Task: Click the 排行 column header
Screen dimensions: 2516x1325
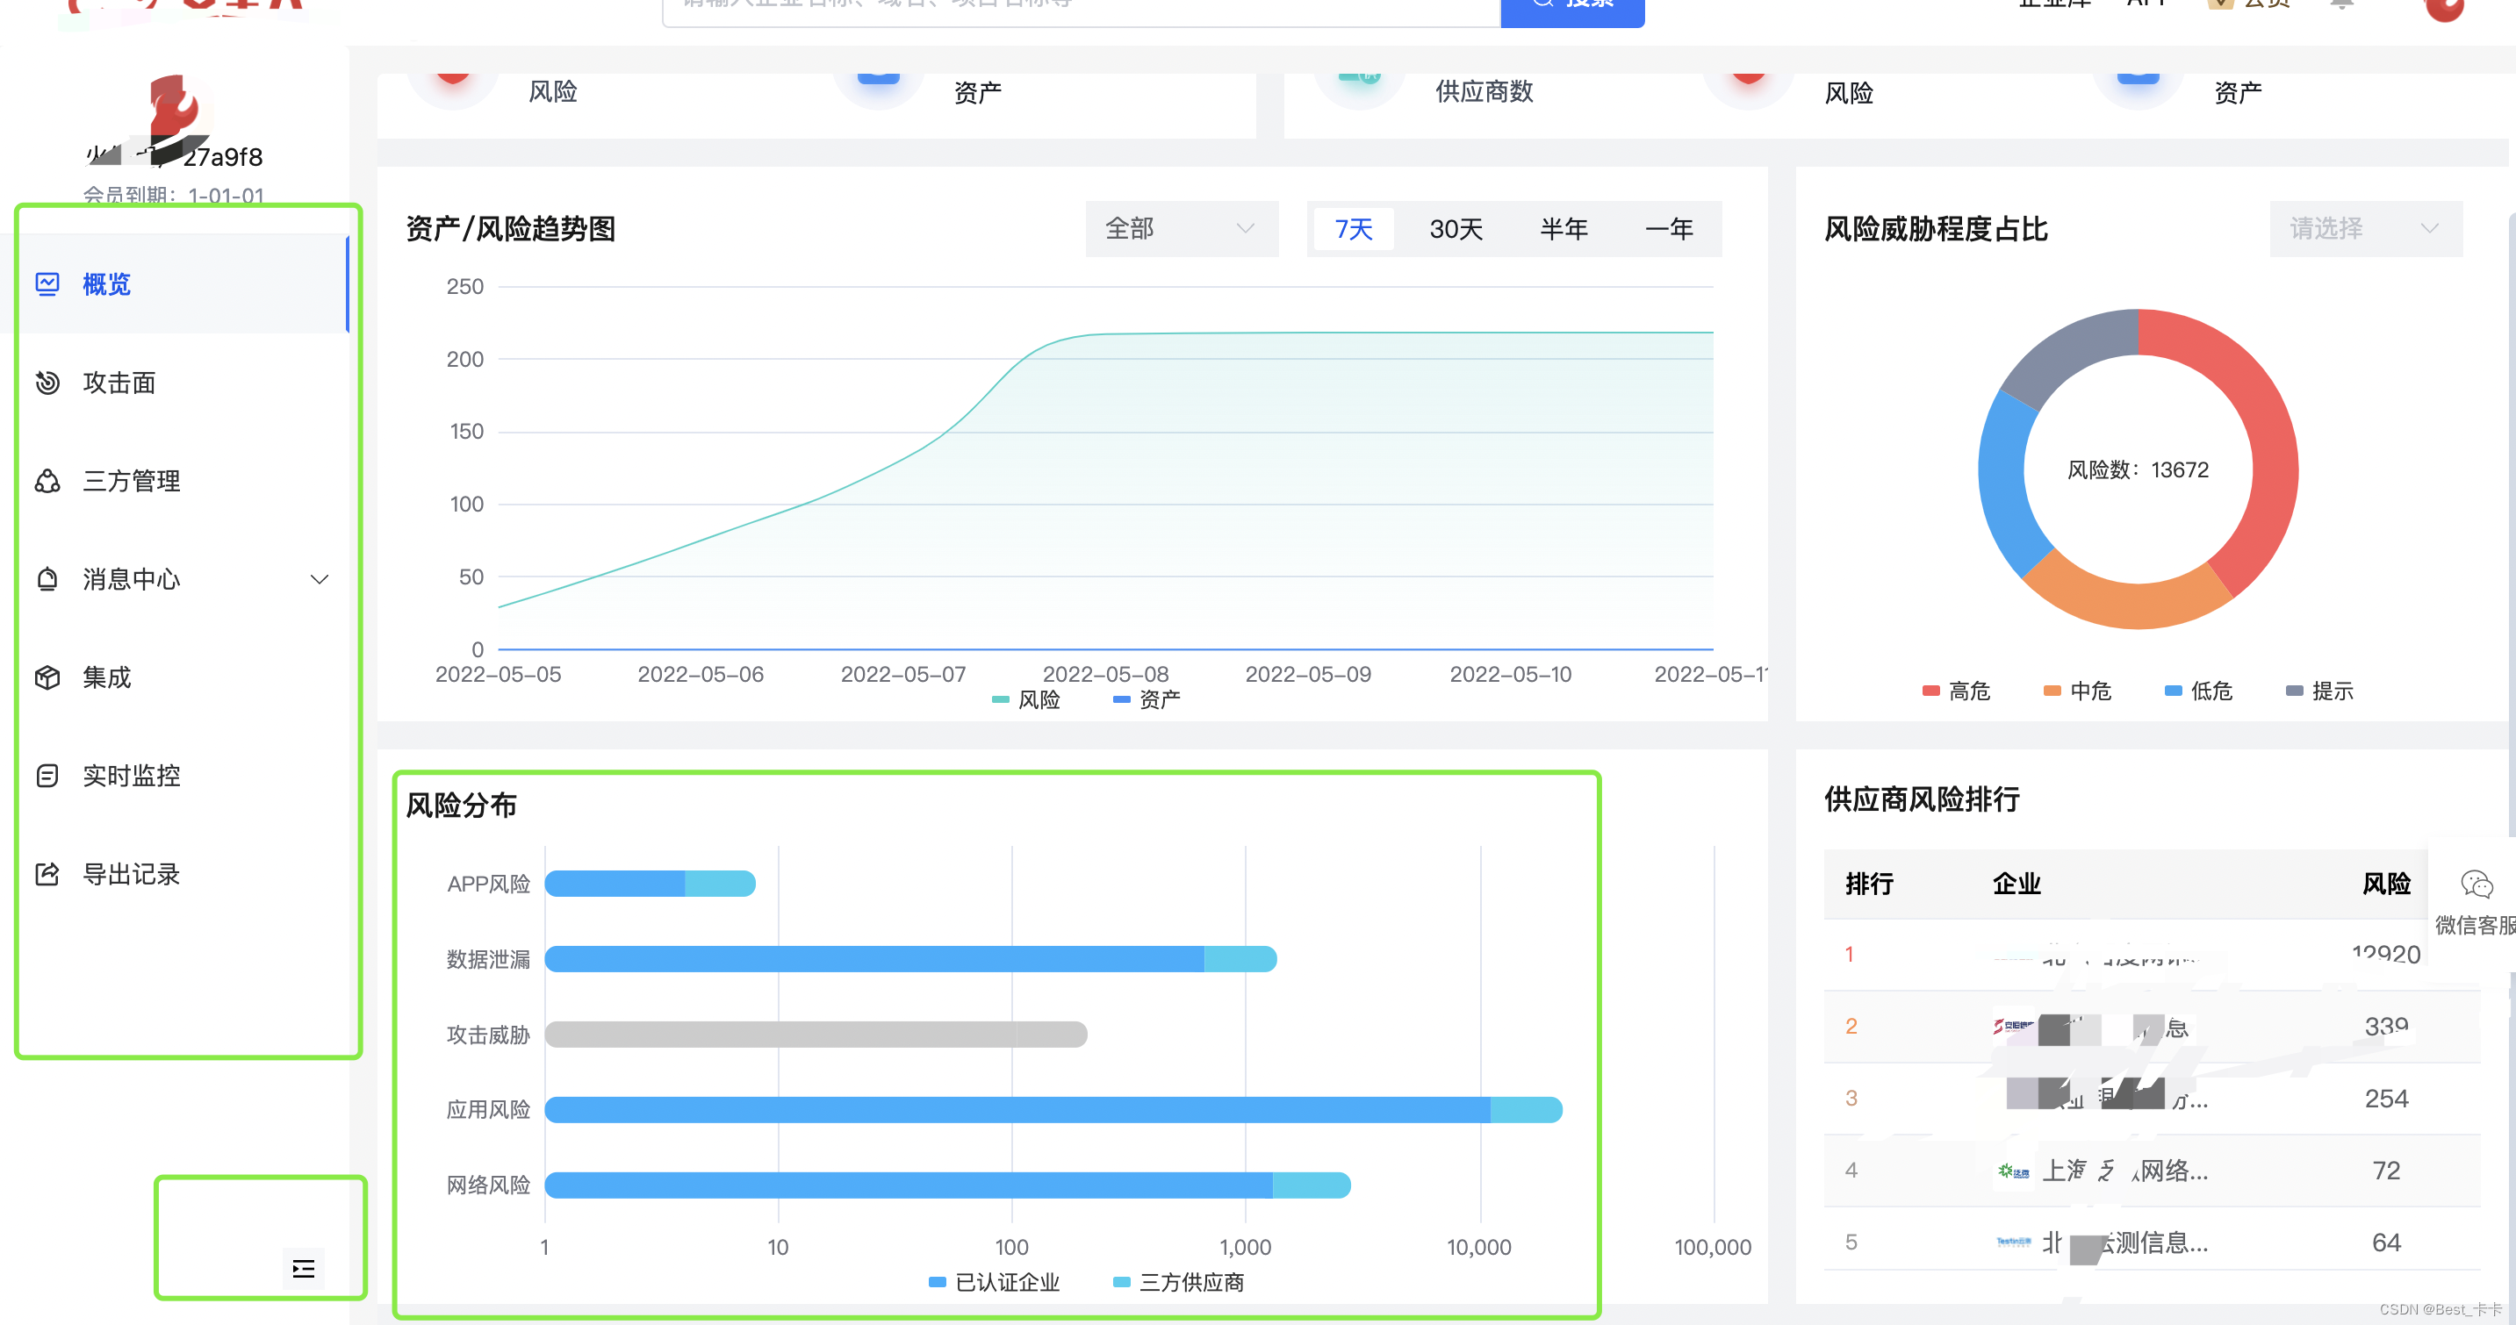Action: click(1869, 884)
